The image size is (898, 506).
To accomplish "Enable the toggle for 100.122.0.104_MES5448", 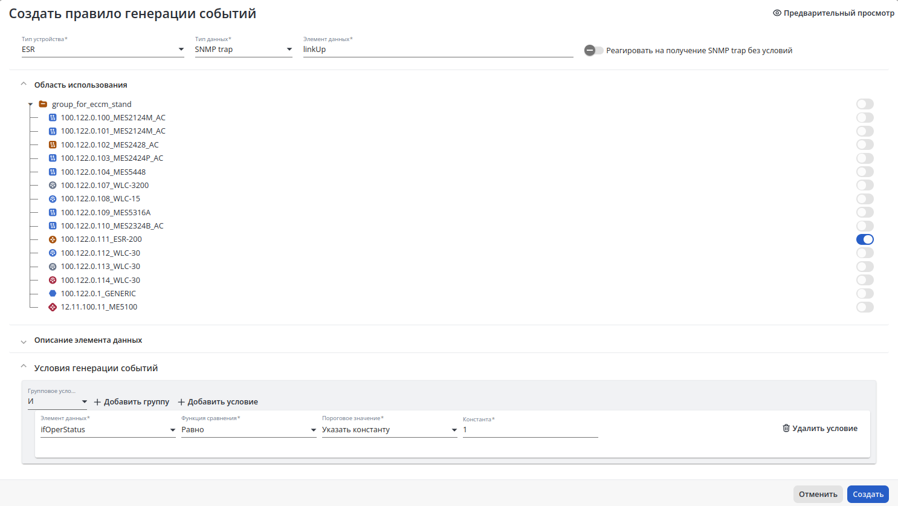I will pyautogui.click(x=865, y=172).
